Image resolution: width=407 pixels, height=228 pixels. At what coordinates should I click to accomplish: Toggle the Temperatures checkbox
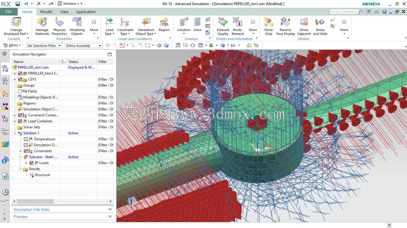(26, 139)
